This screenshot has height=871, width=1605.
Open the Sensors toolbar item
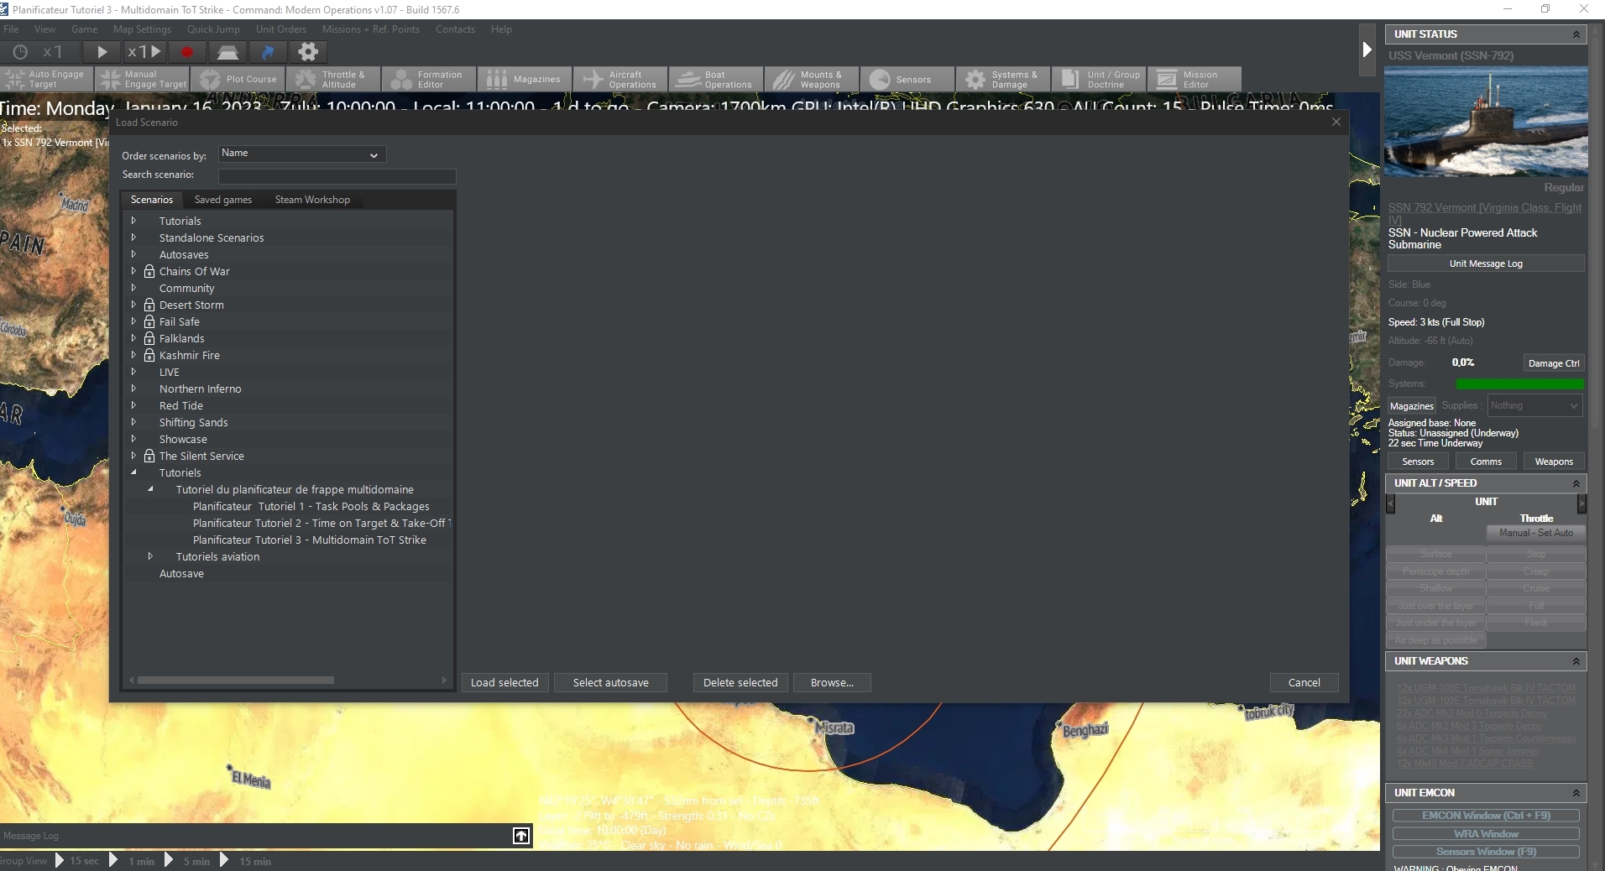pos(908,79)
